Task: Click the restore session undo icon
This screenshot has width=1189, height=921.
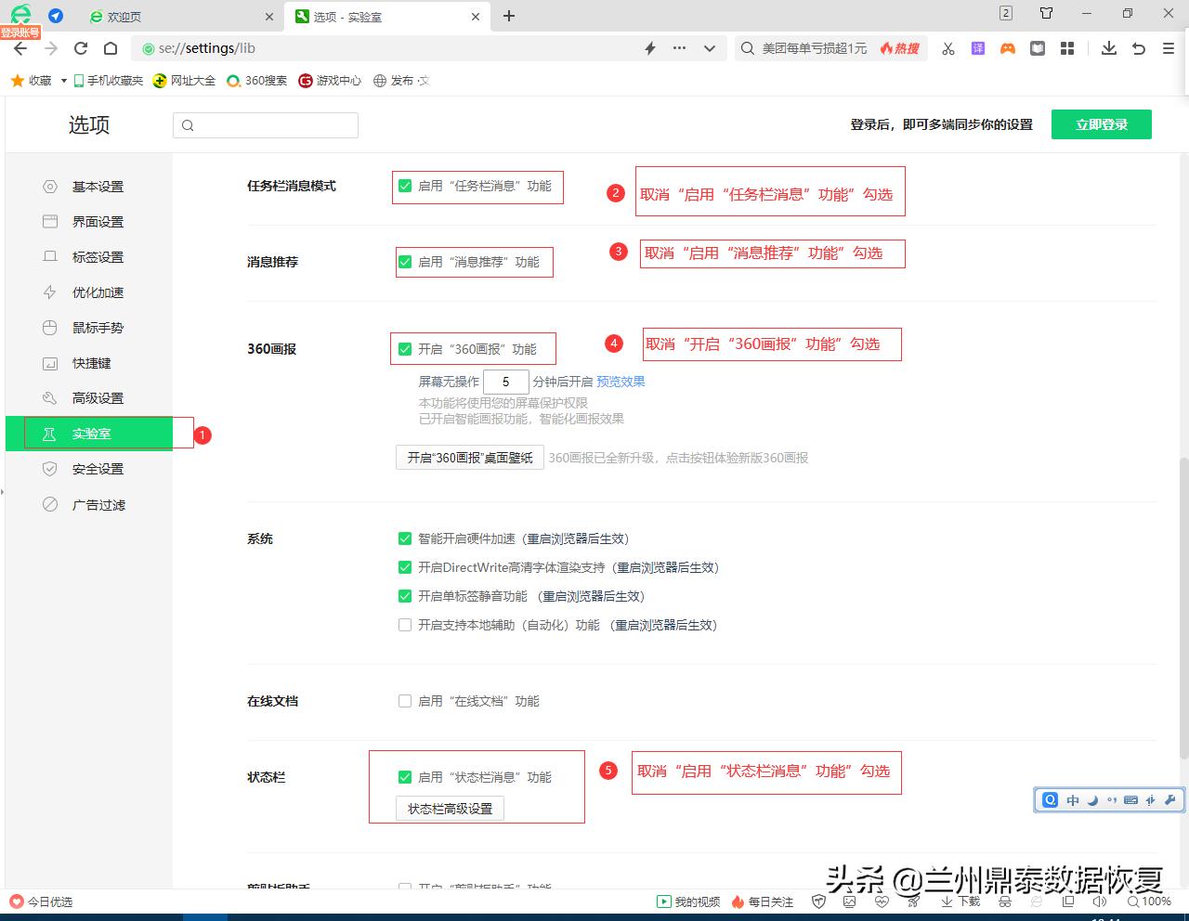Action: (x=1139, y=47)
